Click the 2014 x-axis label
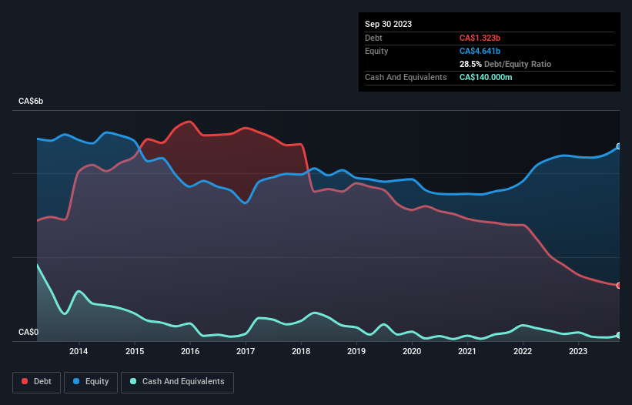The height and width of the screenshot is (405, 632). tap(79, 351)
